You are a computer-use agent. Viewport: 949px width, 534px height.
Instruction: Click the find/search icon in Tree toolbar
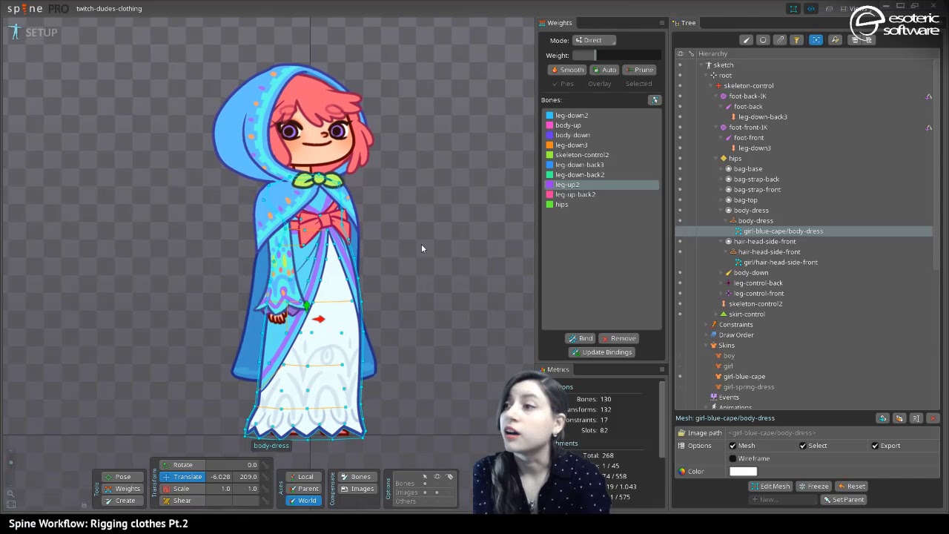(835, 40)
